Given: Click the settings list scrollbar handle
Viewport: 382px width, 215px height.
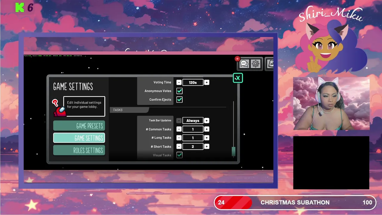Looking at the screenshot, I should point(233,151).
